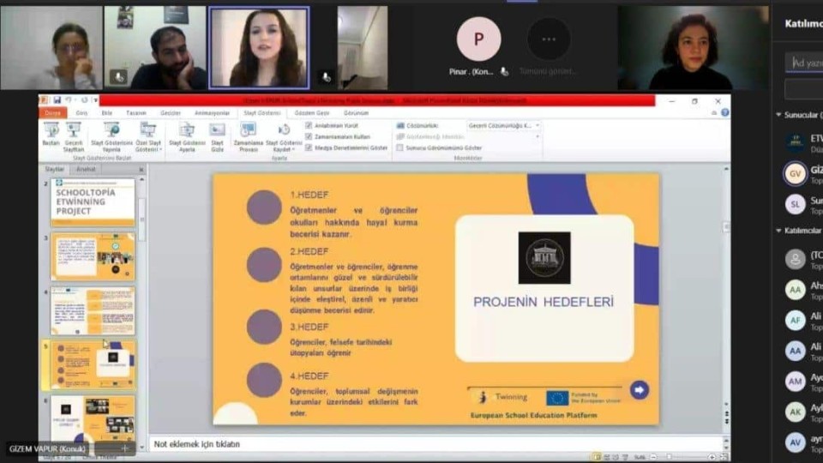The height and width of the screenshot is (463, 823).
Task: Select Schooltopia eTwinning Project slide thumbnail
Action: [x=93, y=202]
